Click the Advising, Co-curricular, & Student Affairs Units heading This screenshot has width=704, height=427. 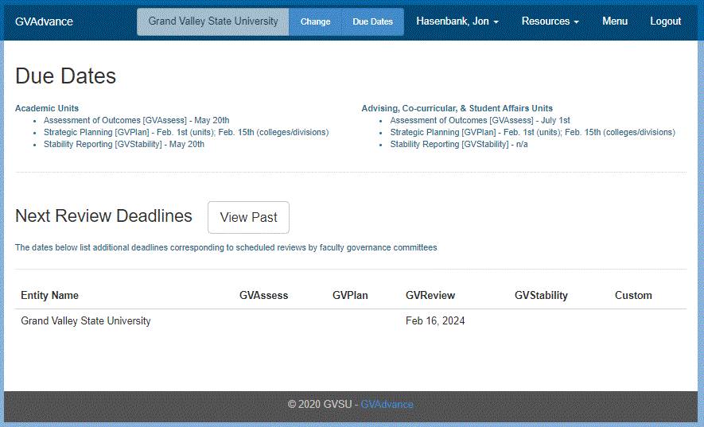click(457, 108)
